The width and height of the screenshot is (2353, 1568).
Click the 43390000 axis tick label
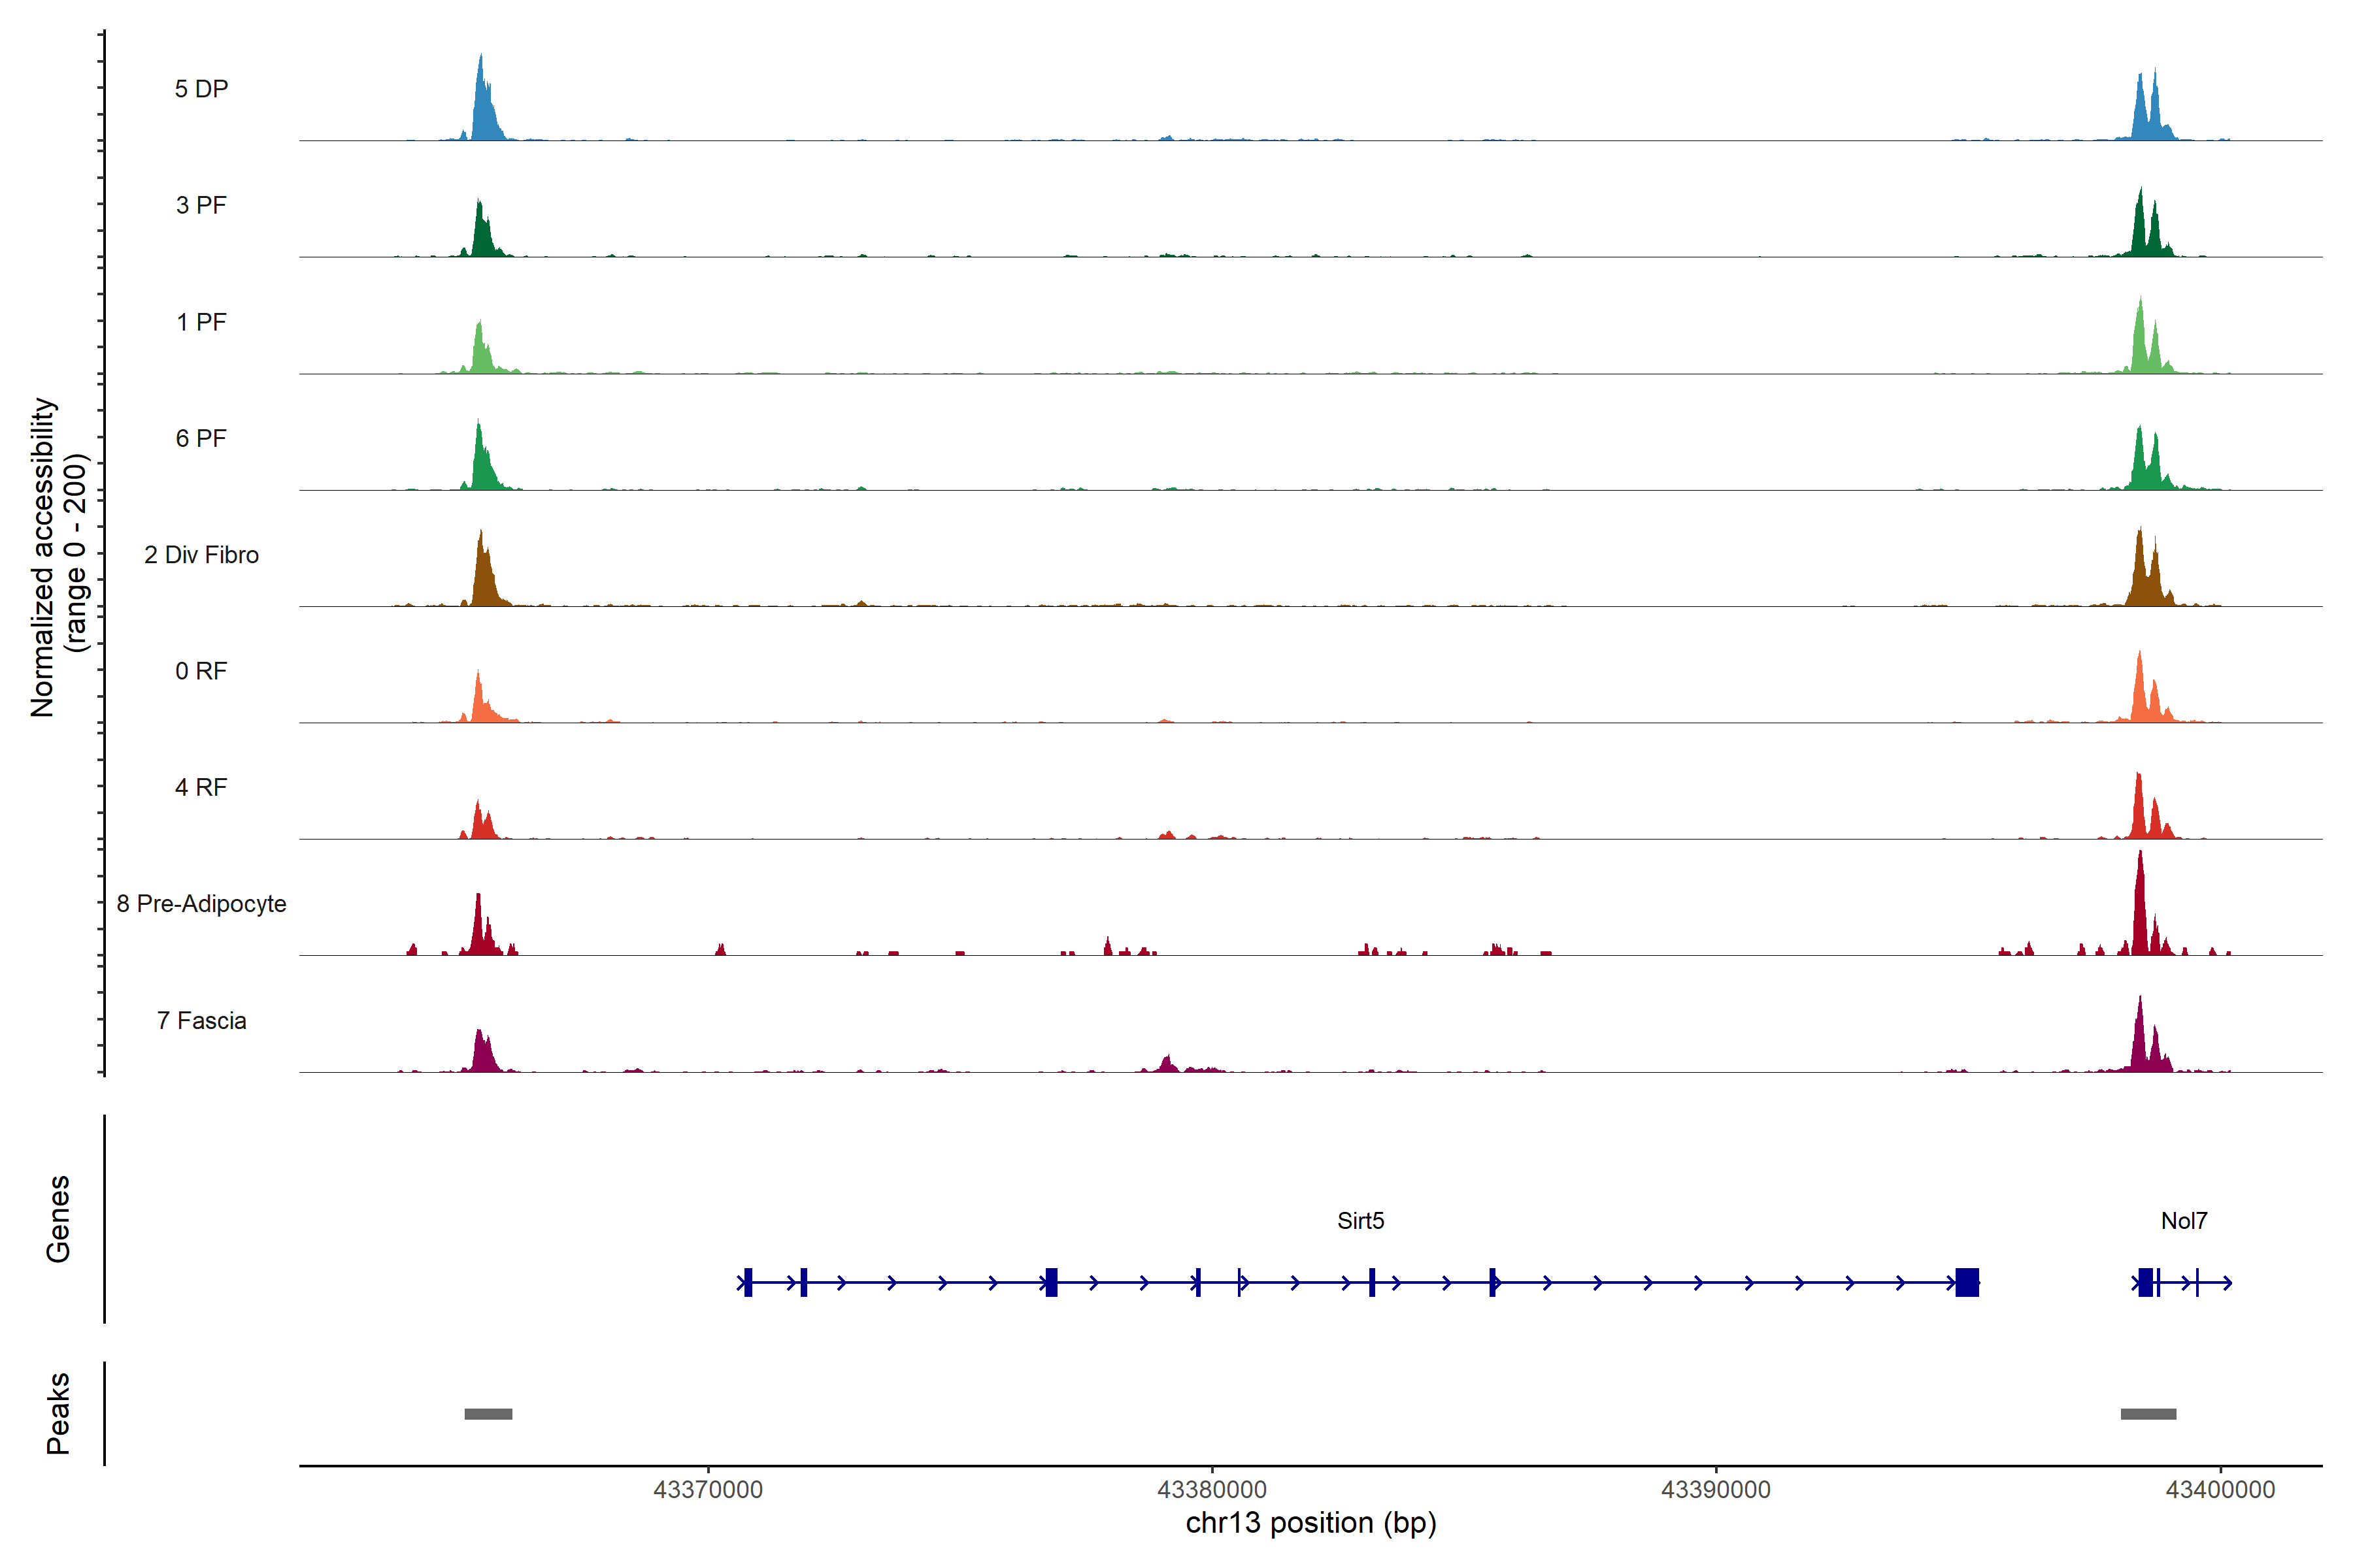point(1716,1490)
